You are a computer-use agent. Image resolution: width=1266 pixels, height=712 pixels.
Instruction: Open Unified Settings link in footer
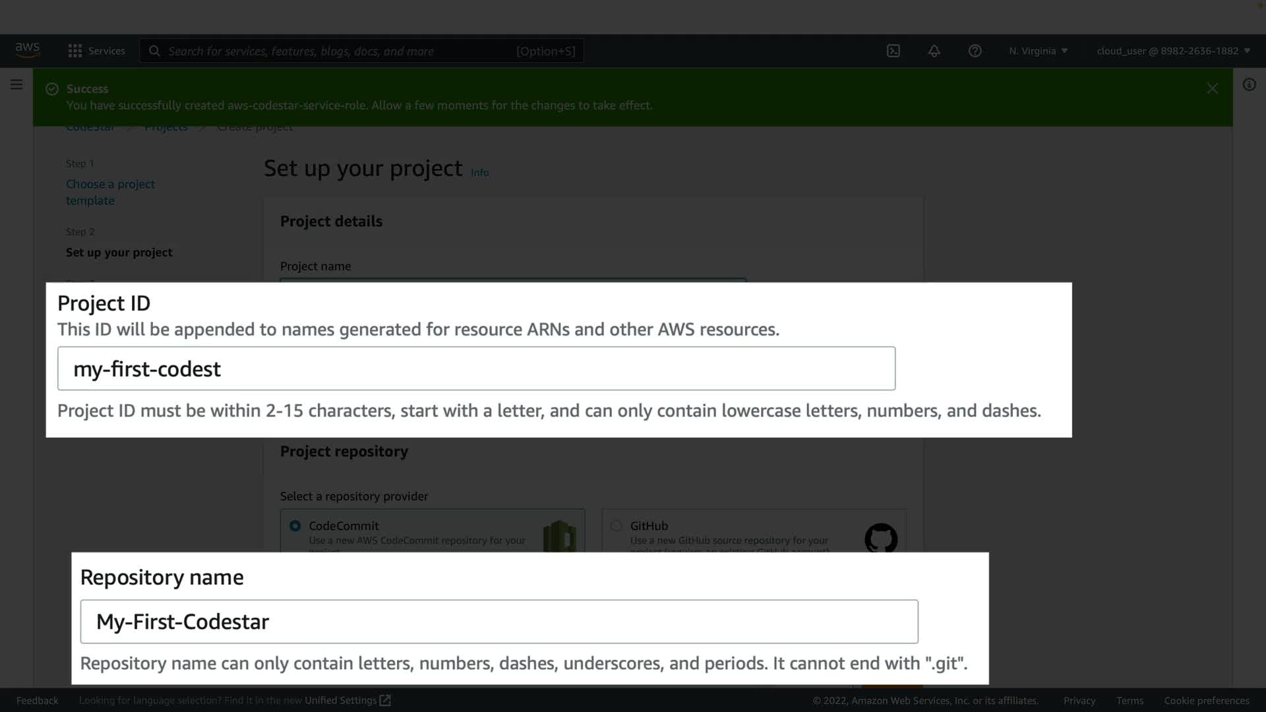[x=347, y=700]
